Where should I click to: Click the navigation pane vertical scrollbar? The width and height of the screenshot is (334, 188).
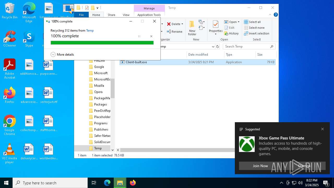pos(112,88)
